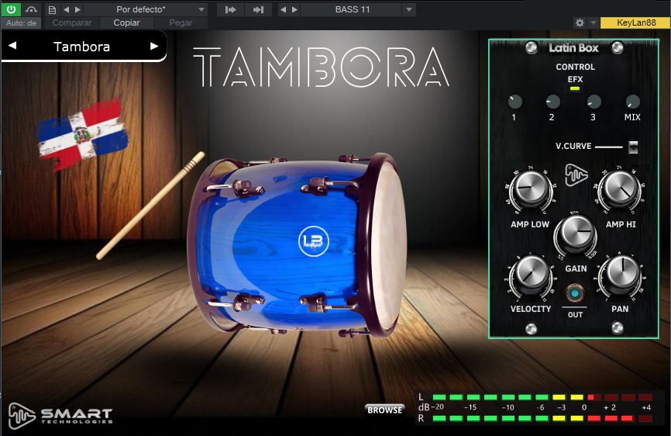
Task: Go to next preset left of Por defecto
Action: pyautogui.click(x=77, y=9)
